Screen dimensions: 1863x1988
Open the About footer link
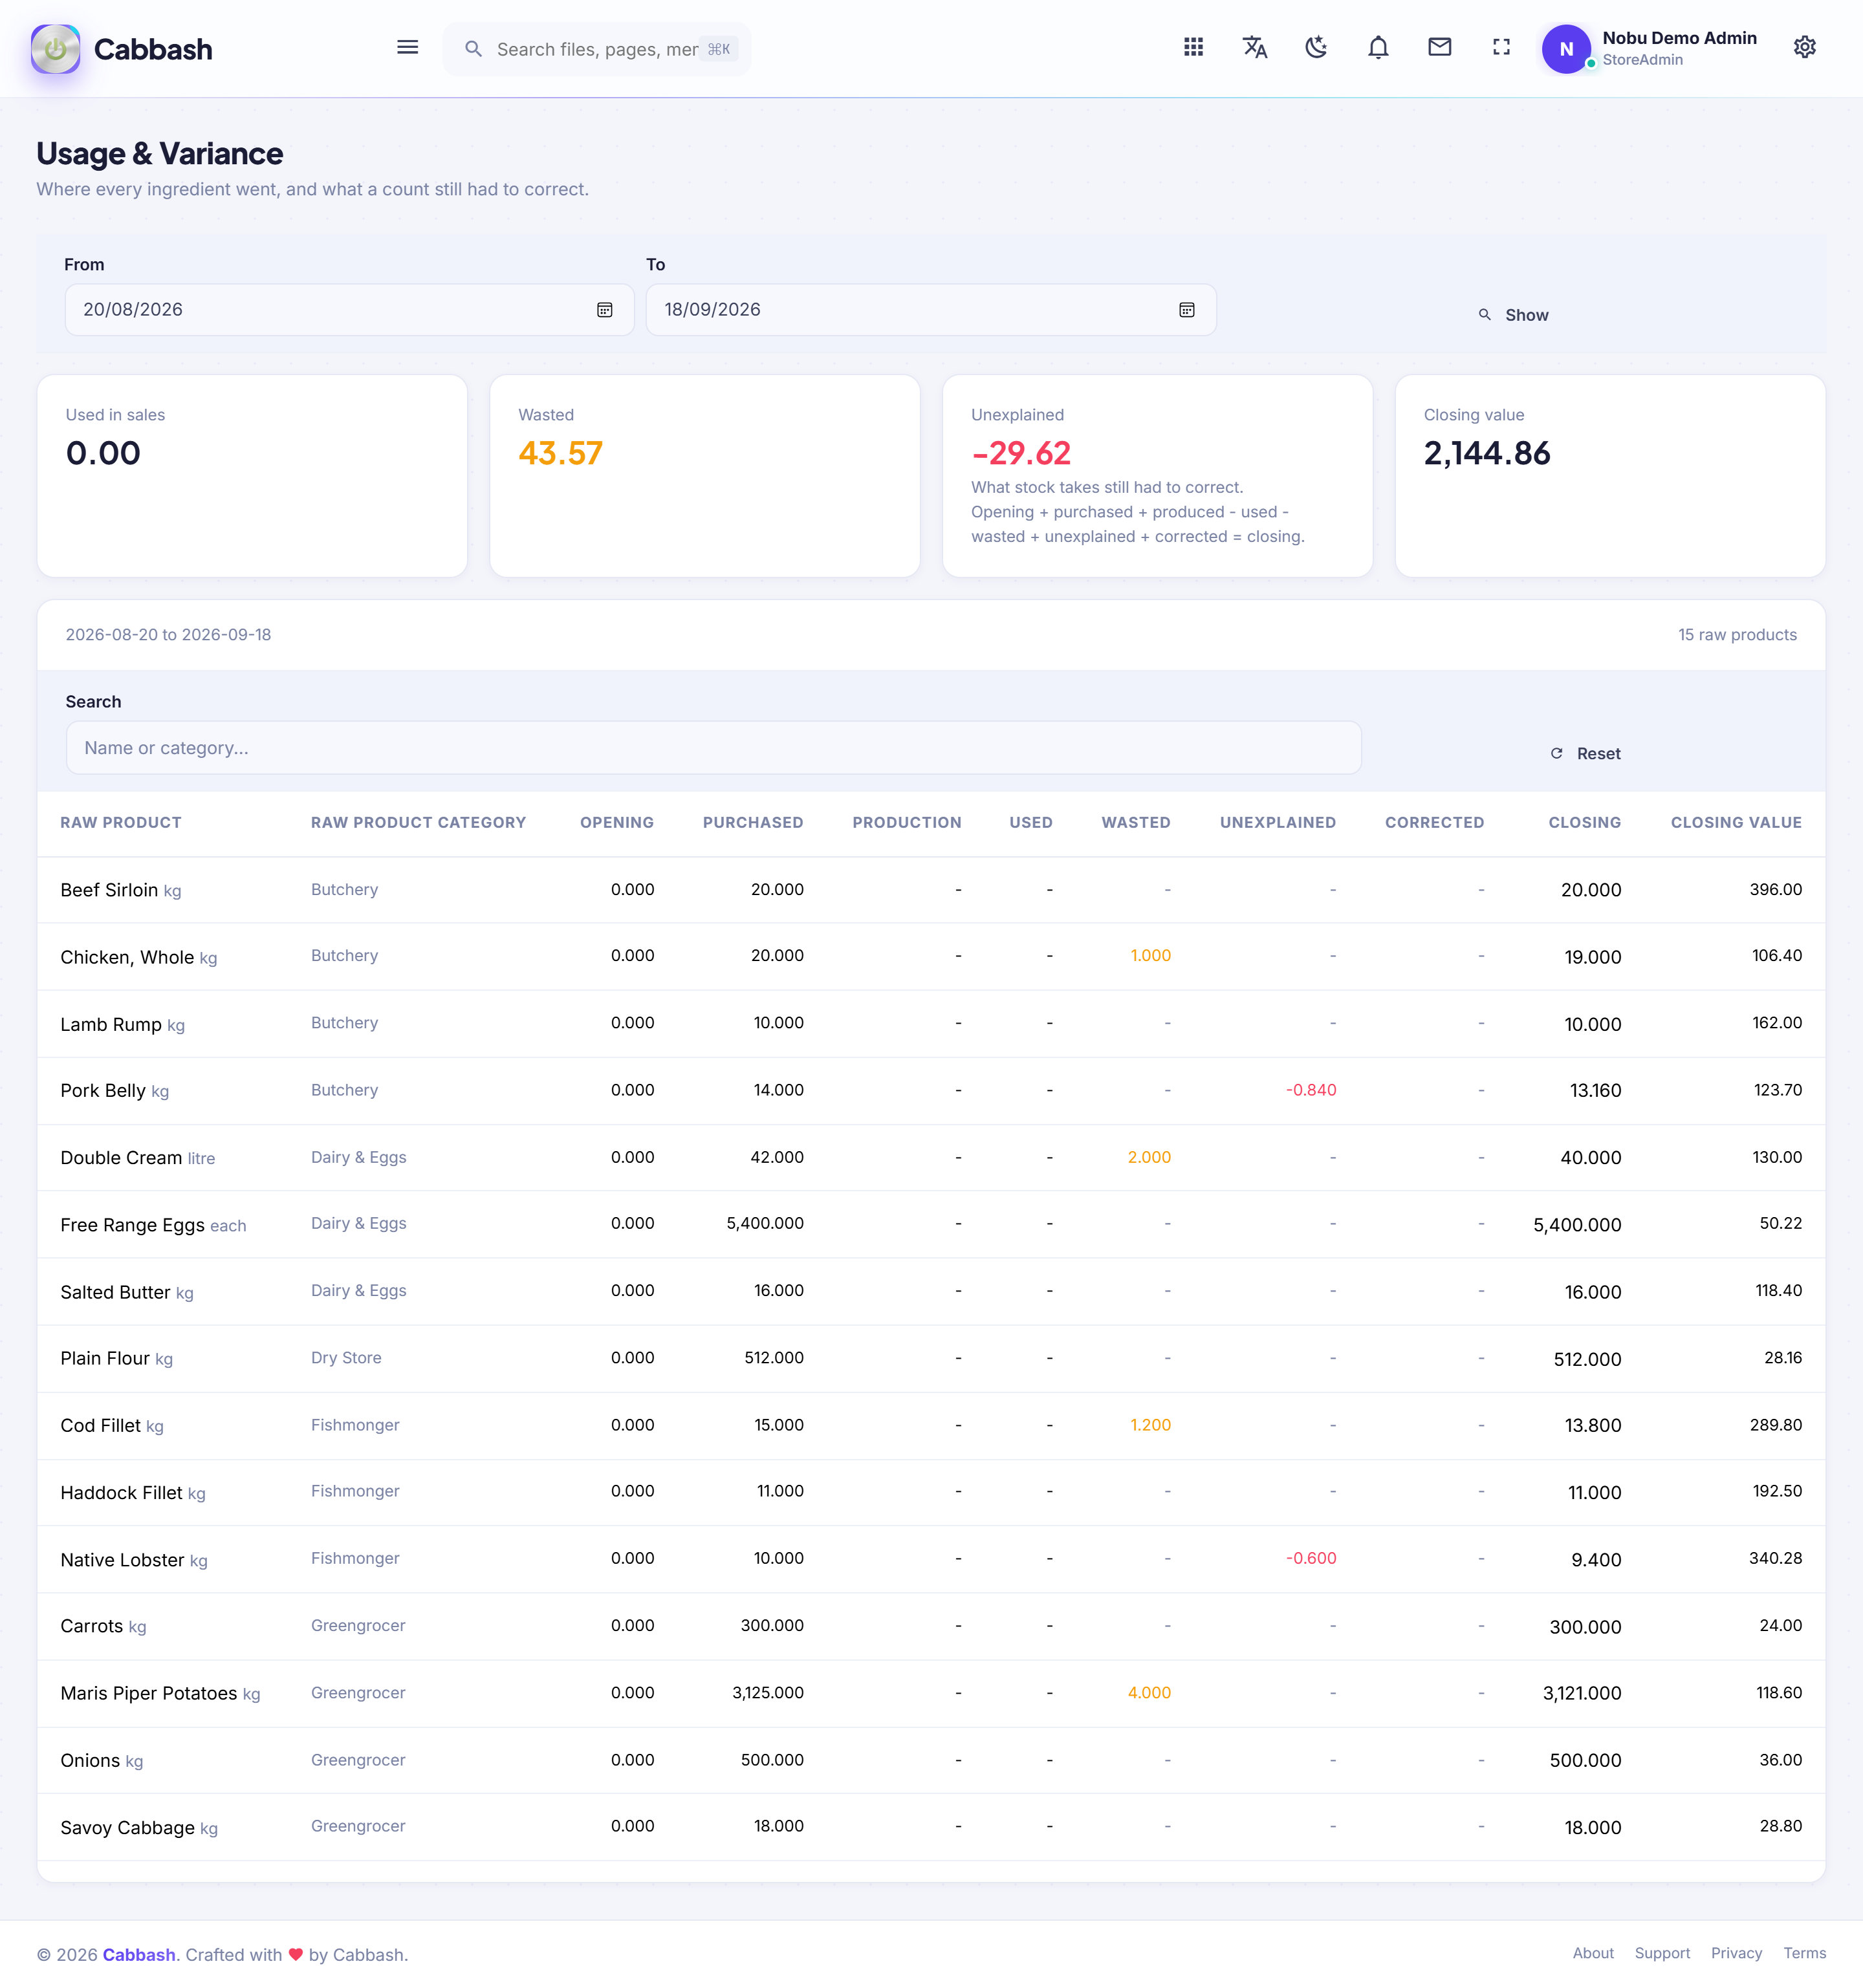pos(1593,1953)
